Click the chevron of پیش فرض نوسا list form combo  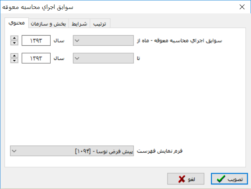[14, 151]
